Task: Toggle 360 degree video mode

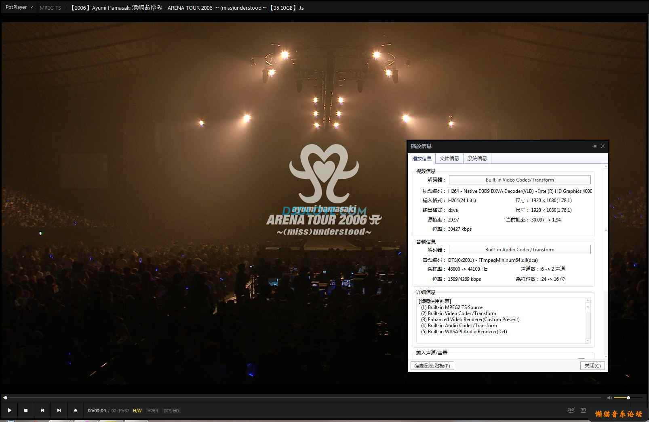Action: pyautogui.click(x=571, y=410)
